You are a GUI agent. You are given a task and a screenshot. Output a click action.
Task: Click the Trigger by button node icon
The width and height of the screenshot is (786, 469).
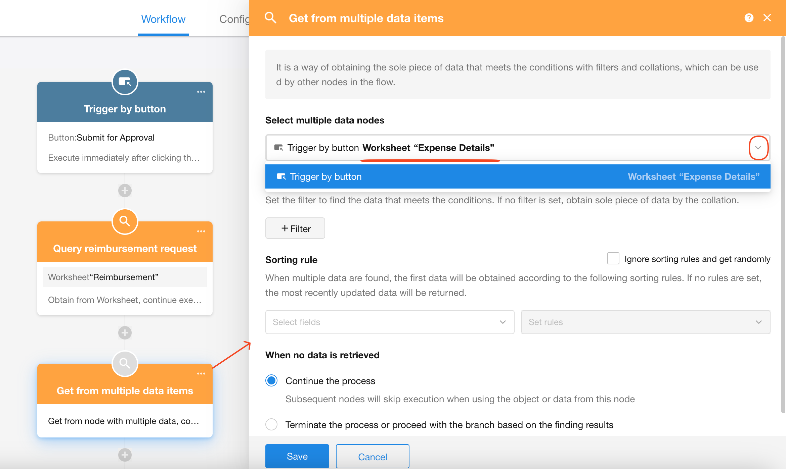125,82
